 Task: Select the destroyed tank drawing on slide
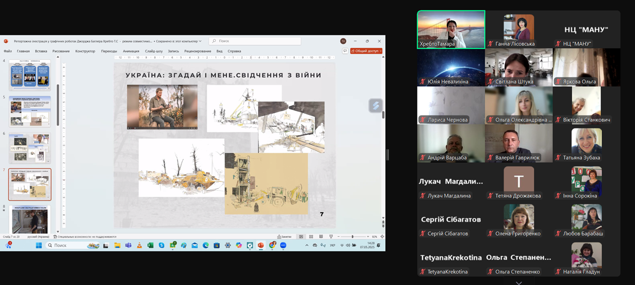click(181, 167)
